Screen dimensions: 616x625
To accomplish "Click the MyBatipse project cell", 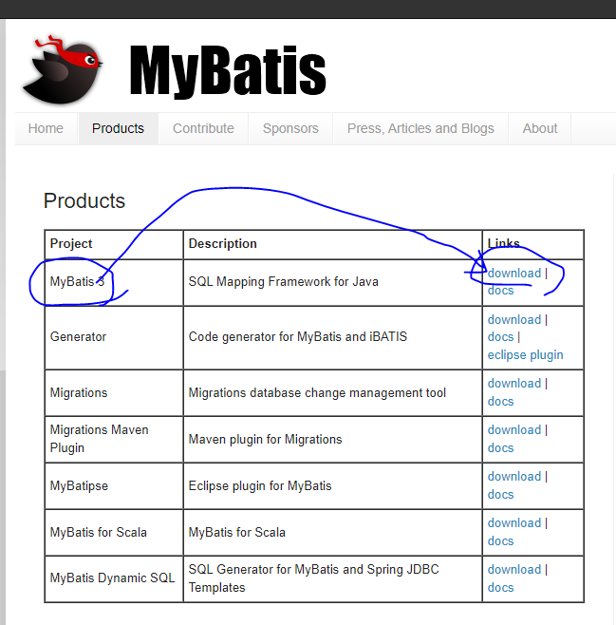I will coord(114,486).
